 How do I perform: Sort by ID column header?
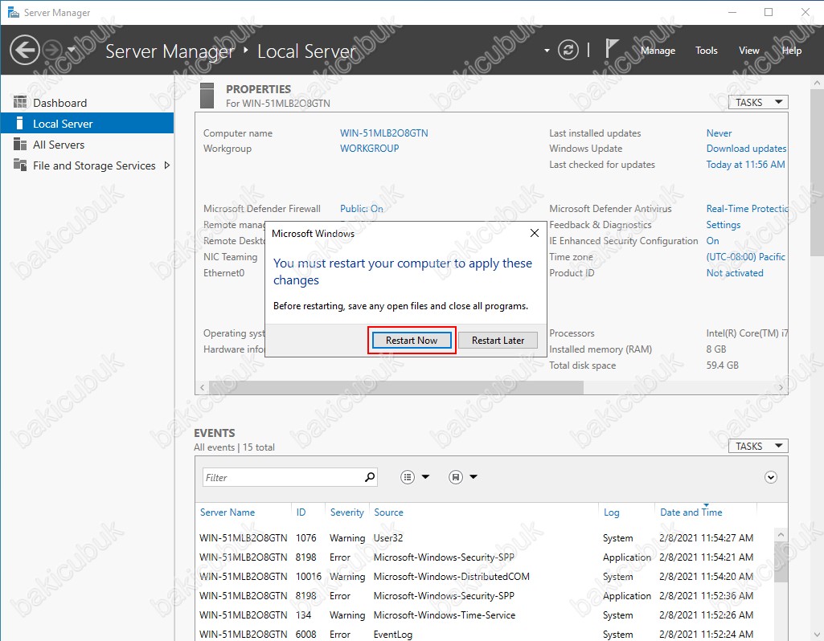click(301, 512)
